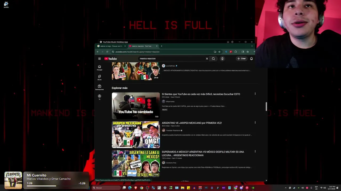Open the YouTube hamburger guide menu

(99, 59)
